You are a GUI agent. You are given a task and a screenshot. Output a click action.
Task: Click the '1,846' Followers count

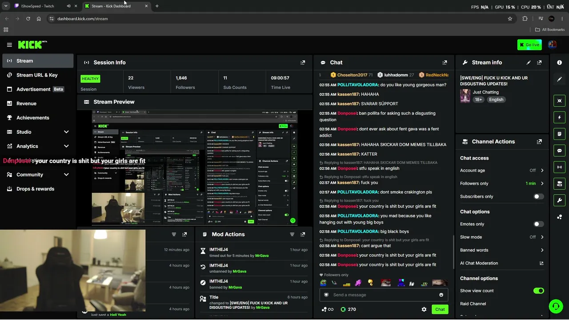(x=181, y=78)
